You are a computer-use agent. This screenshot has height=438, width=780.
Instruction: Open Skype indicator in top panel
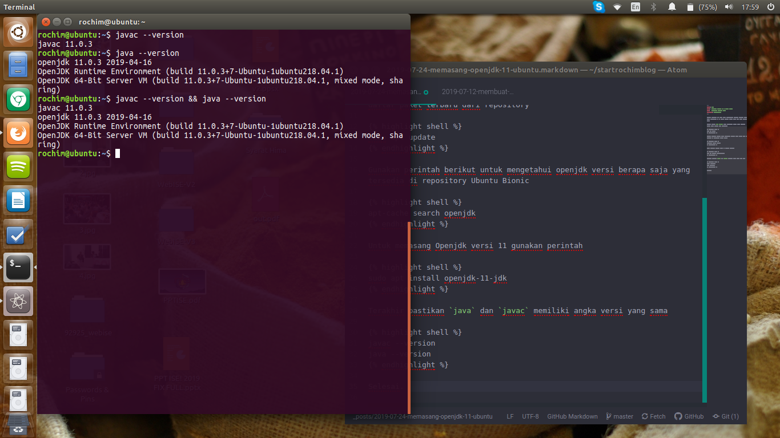coord(598,7)
